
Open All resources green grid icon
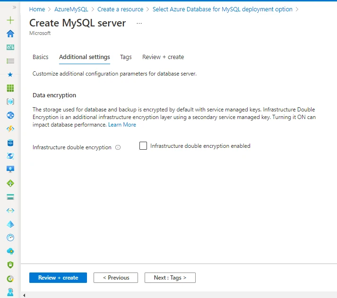coord(10,88)
